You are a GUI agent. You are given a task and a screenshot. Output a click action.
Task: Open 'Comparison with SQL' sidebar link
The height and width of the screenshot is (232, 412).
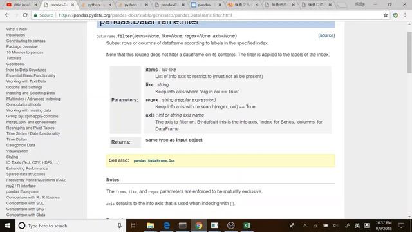click(25, 203)
